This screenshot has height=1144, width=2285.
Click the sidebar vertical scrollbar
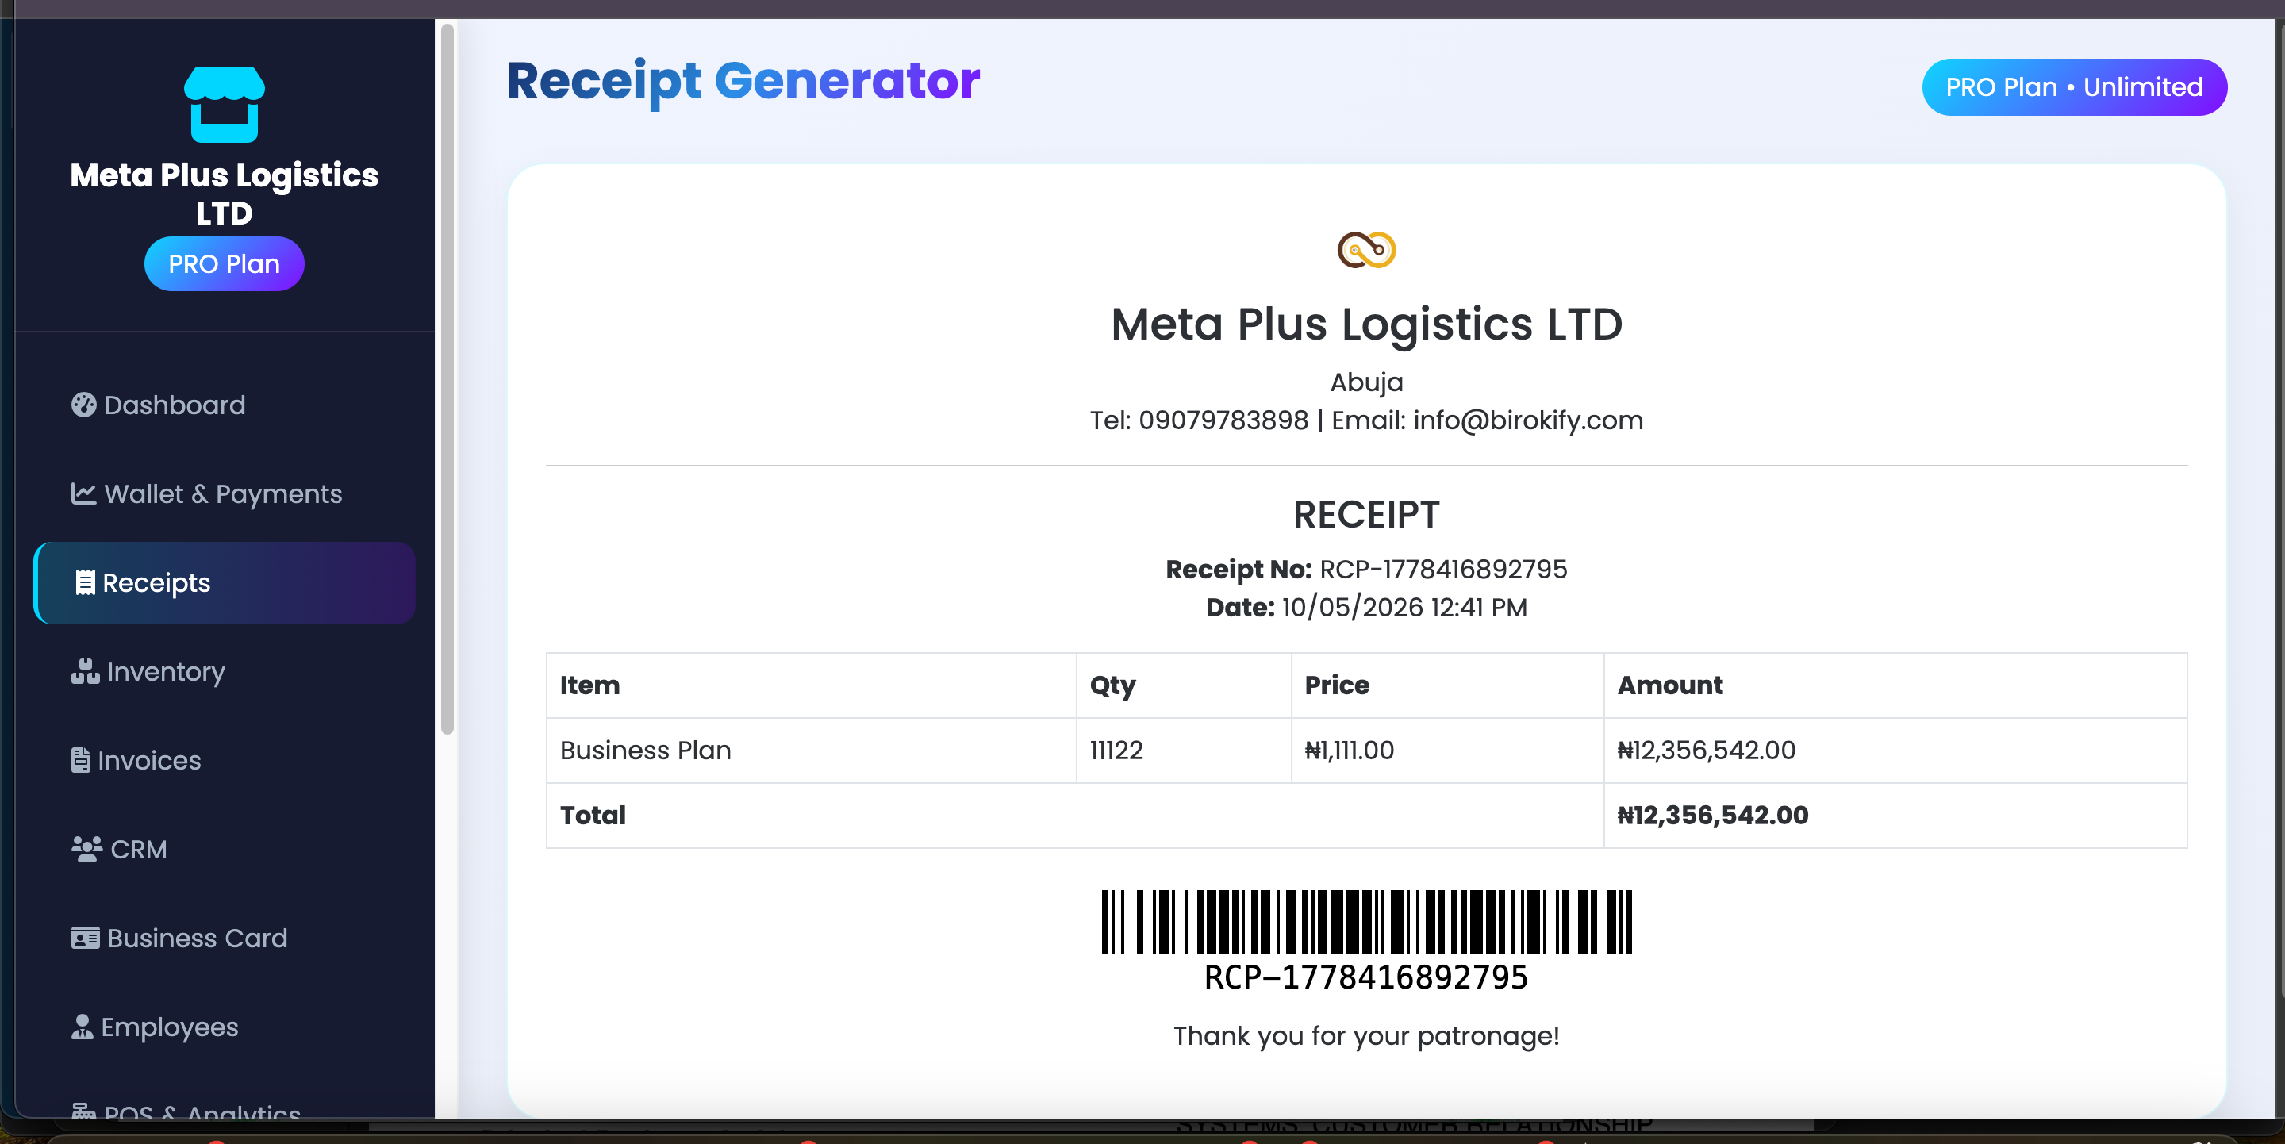(447, 379)
